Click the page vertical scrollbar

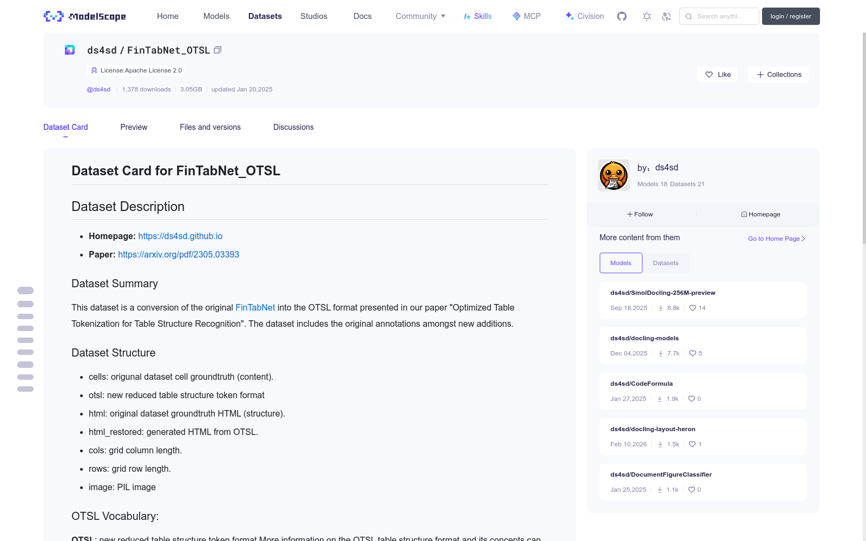864,138
